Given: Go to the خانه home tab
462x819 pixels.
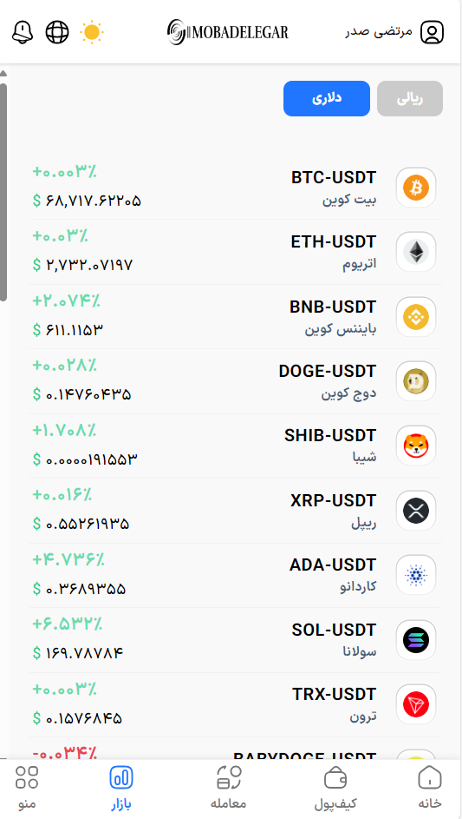Looking at the screenshot, I should pyautogui.click(x=430, y=789).
